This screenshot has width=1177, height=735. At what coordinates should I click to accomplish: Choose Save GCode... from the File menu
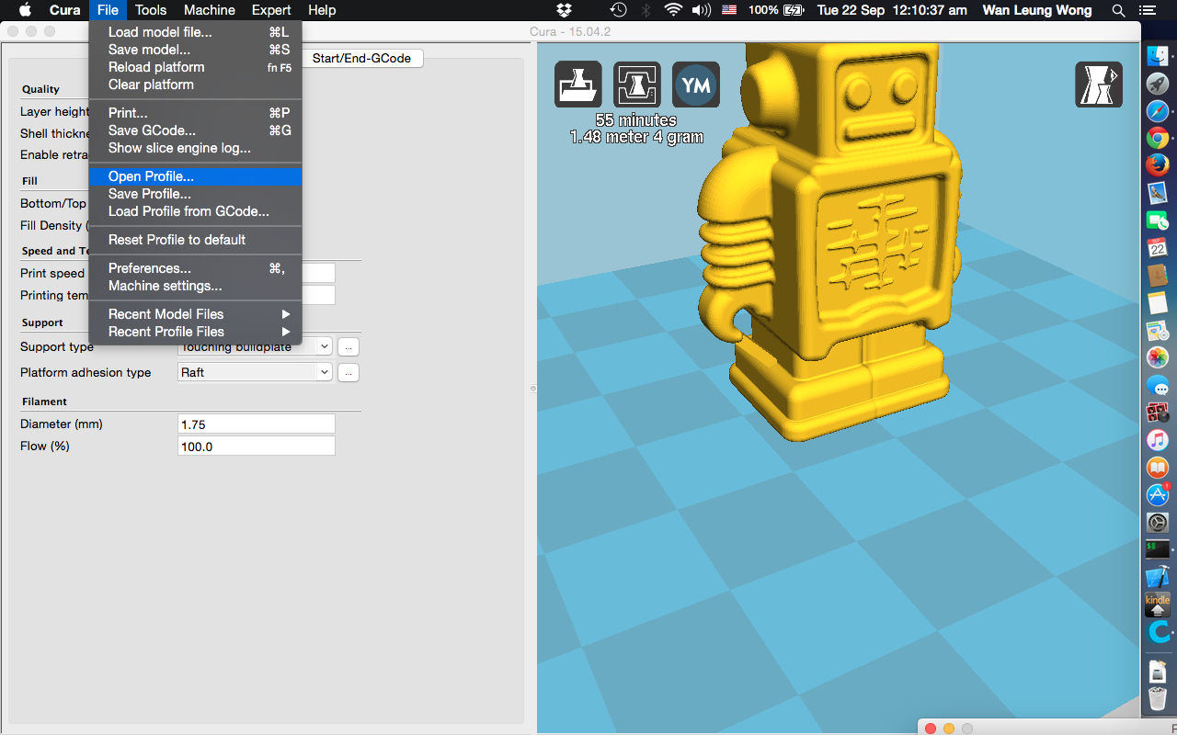point(195,130)
